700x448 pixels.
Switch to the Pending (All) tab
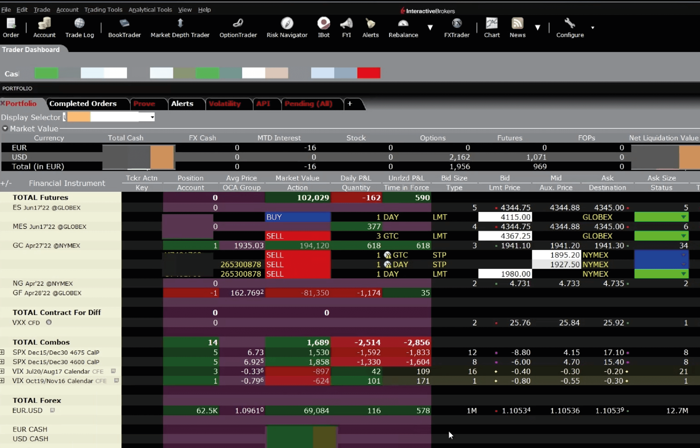[308, 104]
